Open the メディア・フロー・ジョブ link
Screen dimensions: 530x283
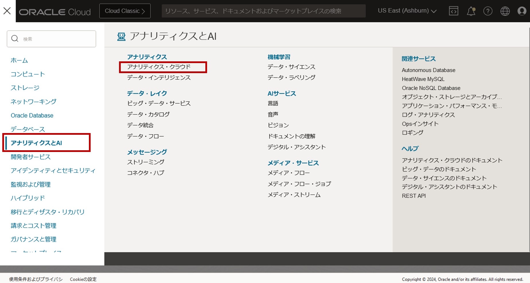click(x=299, y=184)
